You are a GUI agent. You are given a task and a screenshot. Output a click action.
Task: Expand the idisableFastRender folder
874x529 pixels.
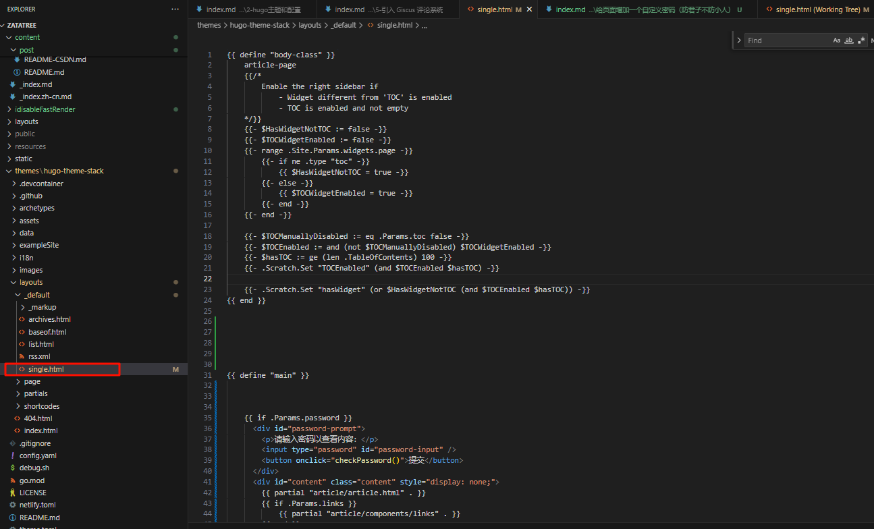point(9,109)
